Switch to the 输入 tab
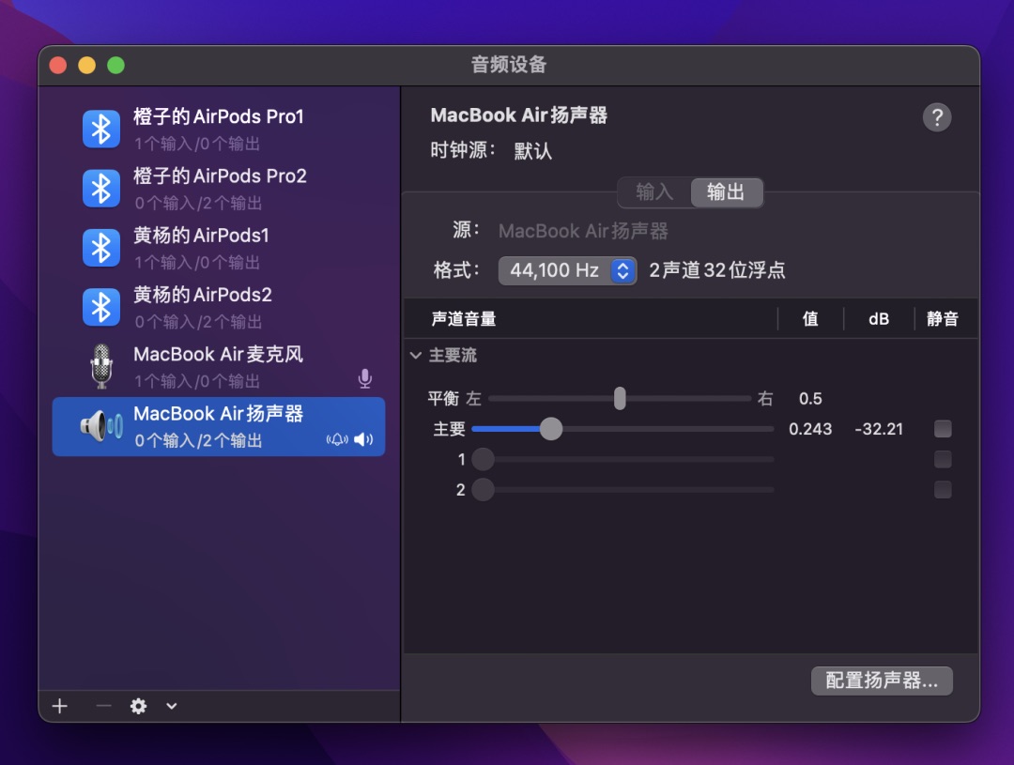The image size is (1014, 765). coord(654,192)
